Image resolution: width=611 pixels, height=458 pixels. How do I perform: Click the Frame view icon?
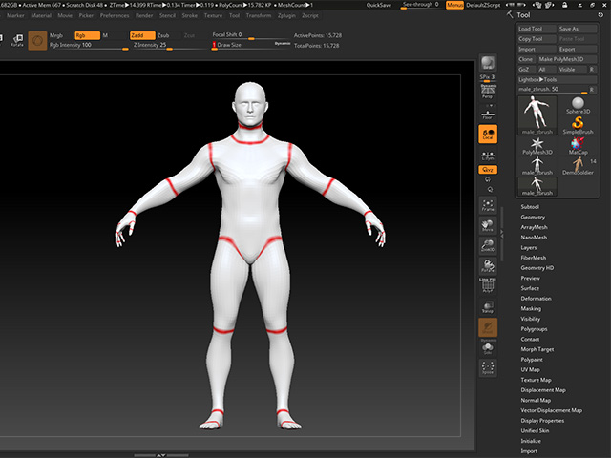click(488, 205)
